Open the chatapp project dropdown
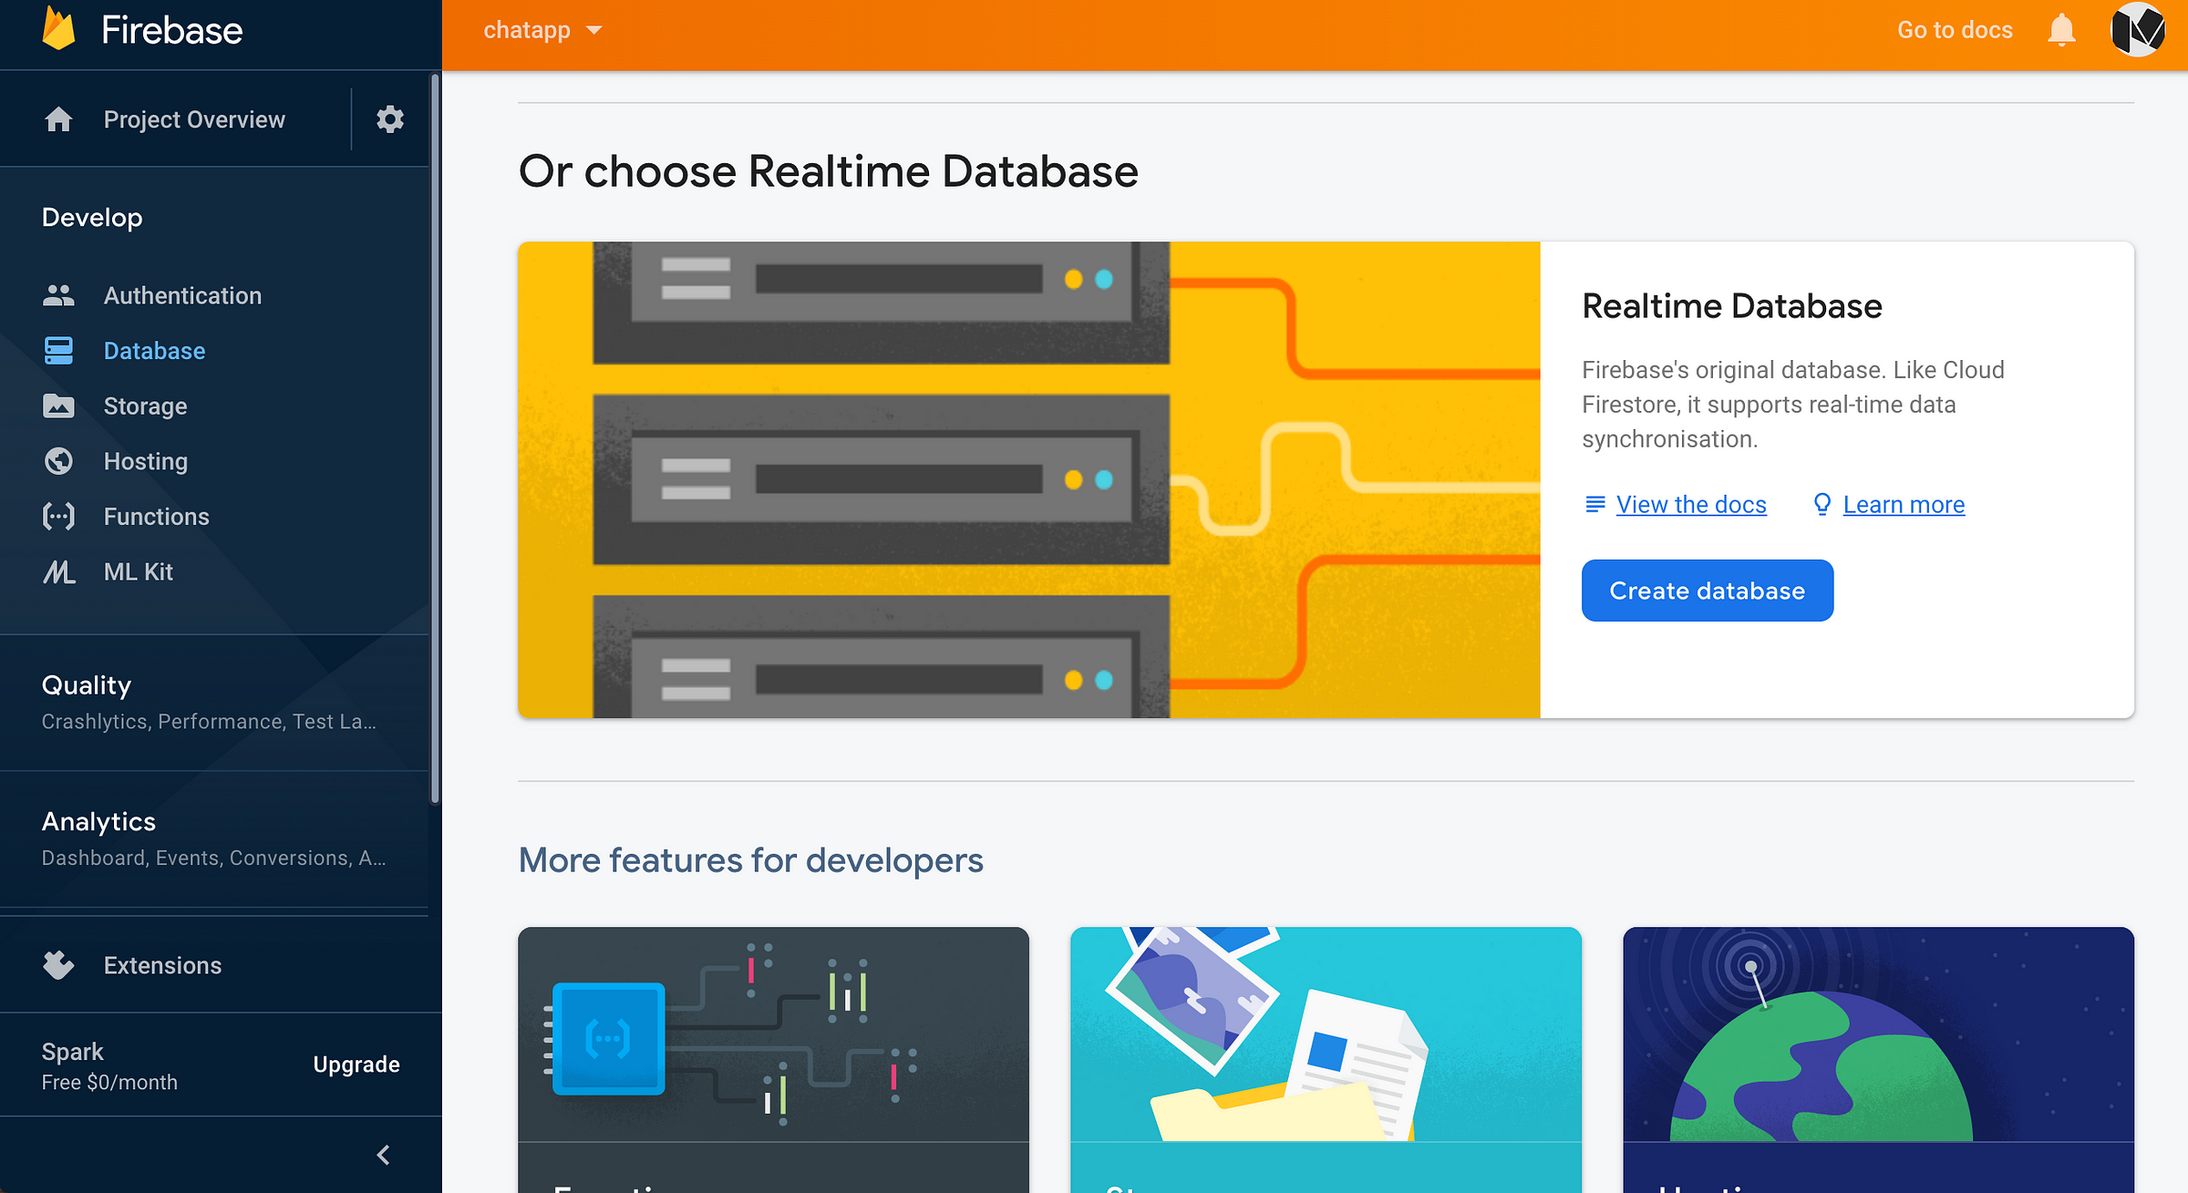 [x=542, y=30]
